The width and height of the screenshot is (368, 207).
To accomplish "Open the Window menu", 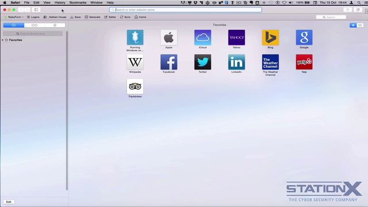I will click(x=97, y=2).
